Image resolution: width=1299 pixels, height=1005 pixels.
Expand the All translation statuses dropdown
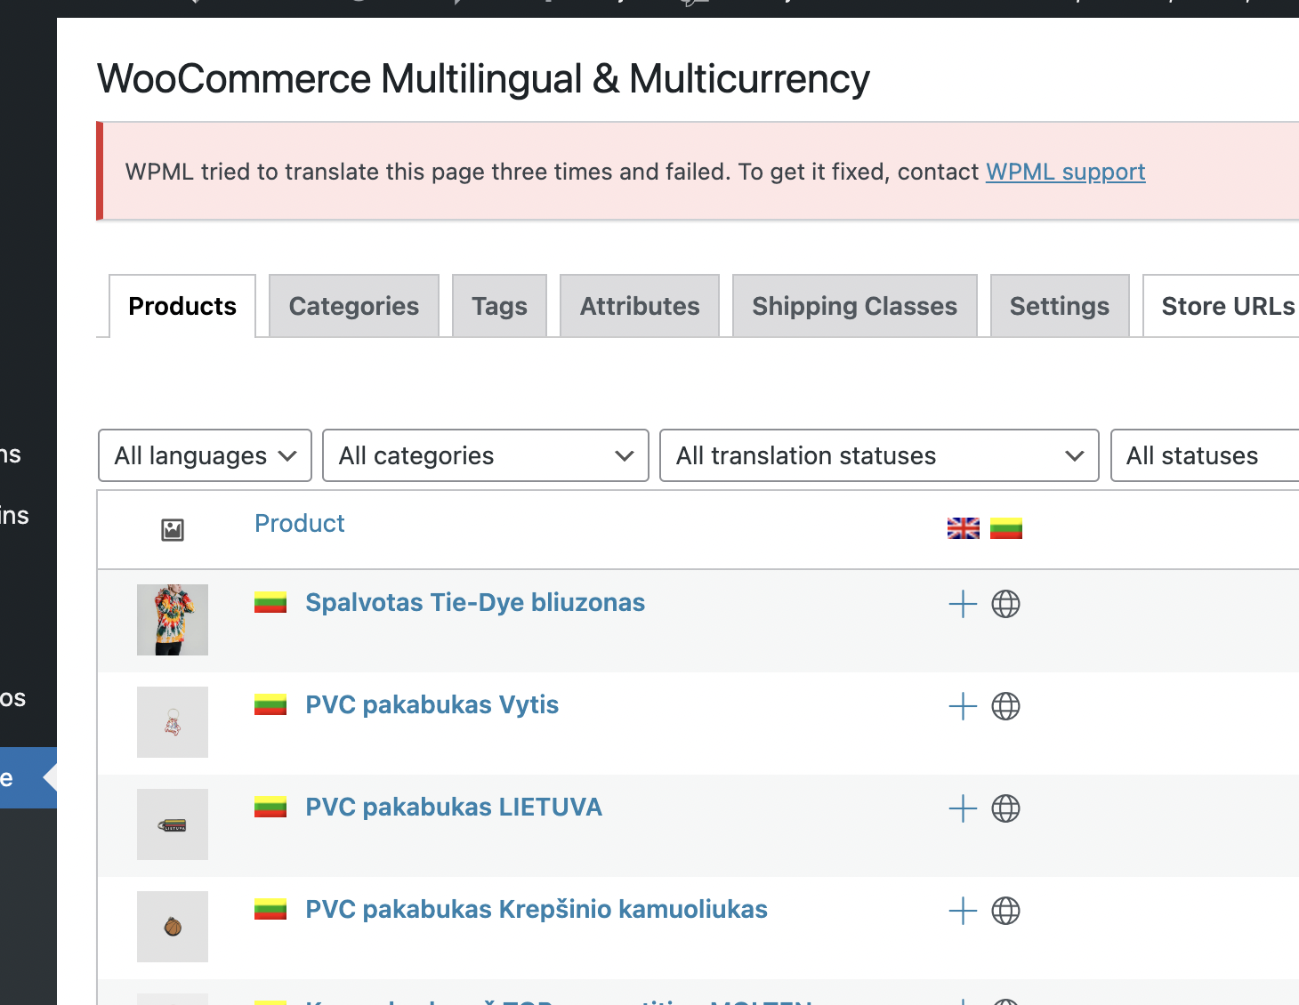[x=879, y=455]
